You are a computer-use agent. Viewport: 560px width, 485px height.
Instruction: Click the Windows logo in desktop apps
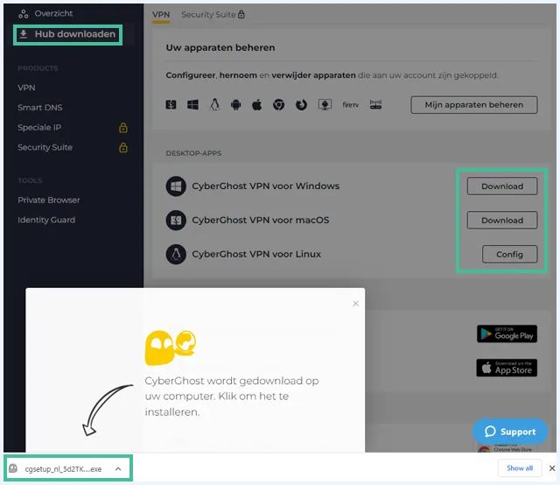(x=176, y=186)
